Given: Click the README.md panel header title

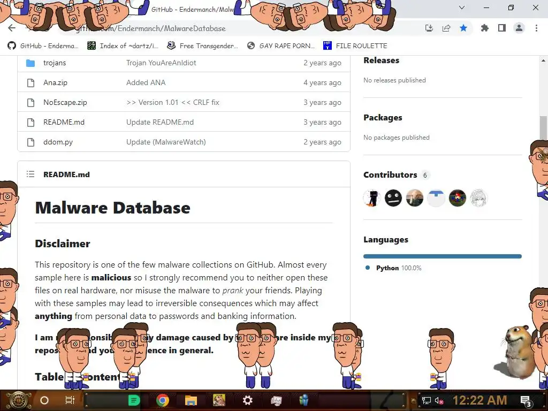Looking at the screenshot, I should (66, 174).
